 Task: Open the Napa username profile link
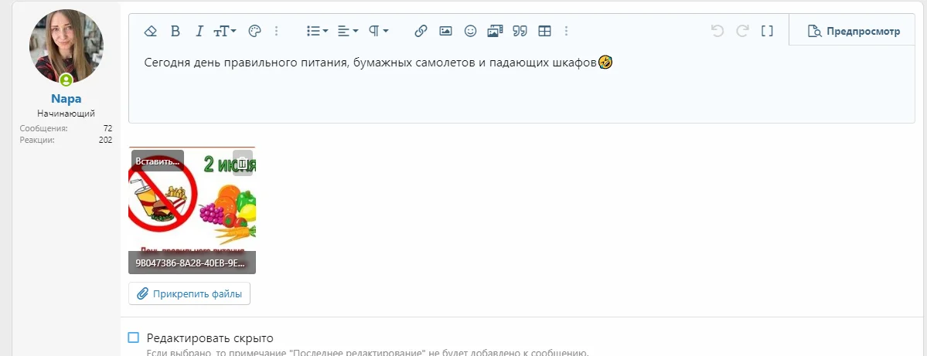66,99
